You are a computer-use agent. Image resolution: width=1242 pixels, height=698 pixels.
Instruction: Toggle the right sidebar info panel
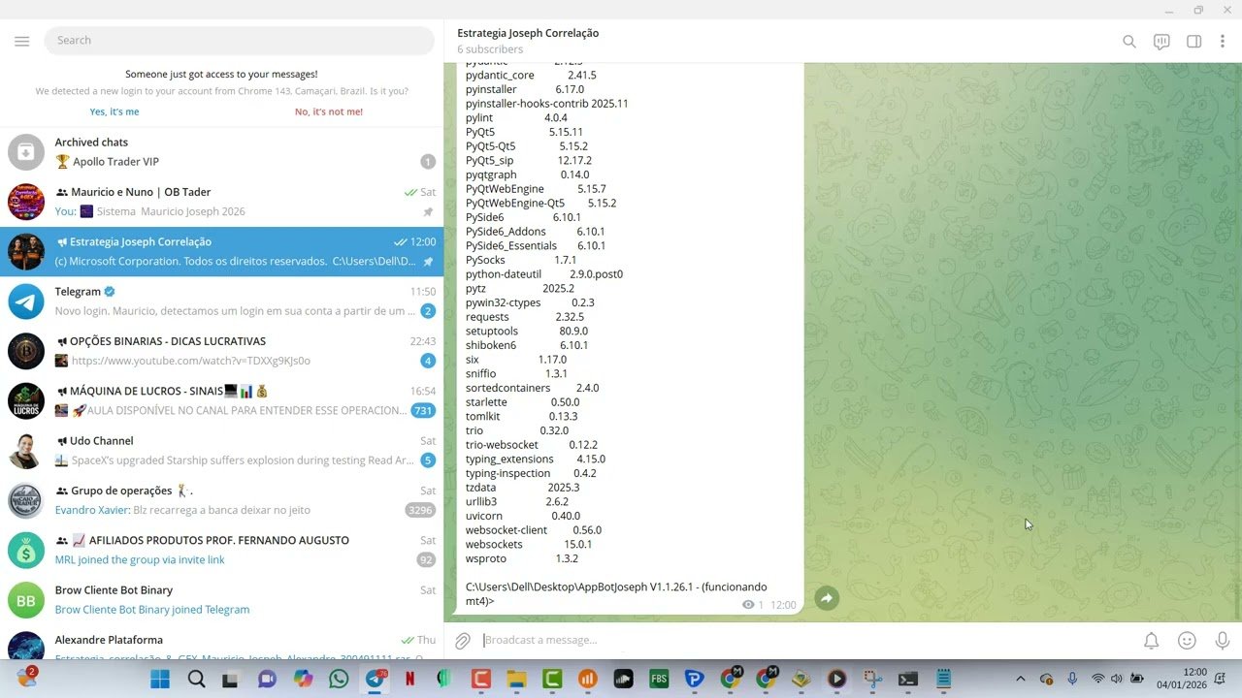(1194, 42)
